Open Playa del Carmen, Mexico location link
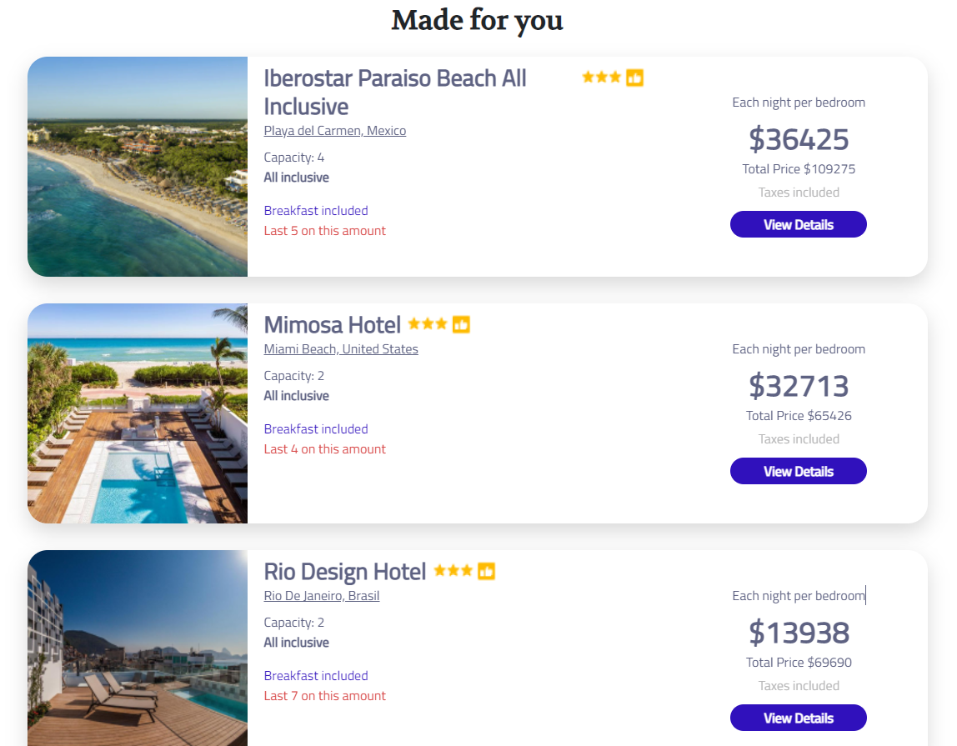957x746 pixels. click(335, 131)
